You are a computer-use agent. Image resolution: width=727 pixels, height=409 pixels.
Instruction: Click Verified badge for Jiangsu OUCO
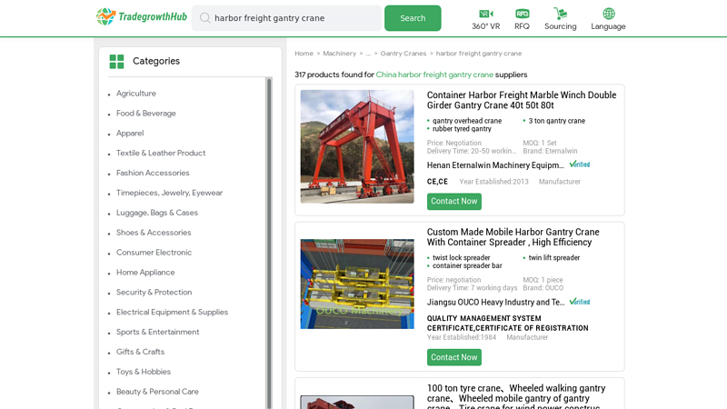pos(580,302)
